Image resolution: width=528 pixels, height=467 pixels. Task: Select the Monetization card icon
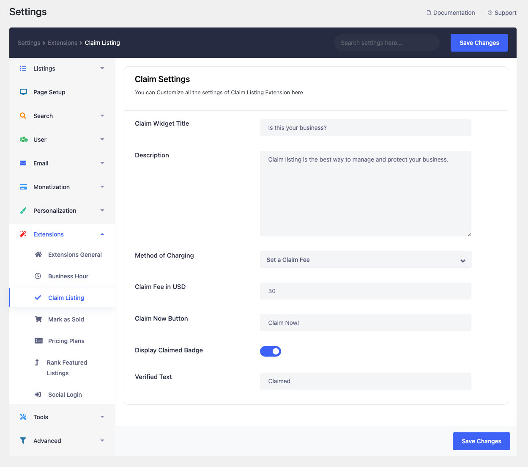[23, 187]
